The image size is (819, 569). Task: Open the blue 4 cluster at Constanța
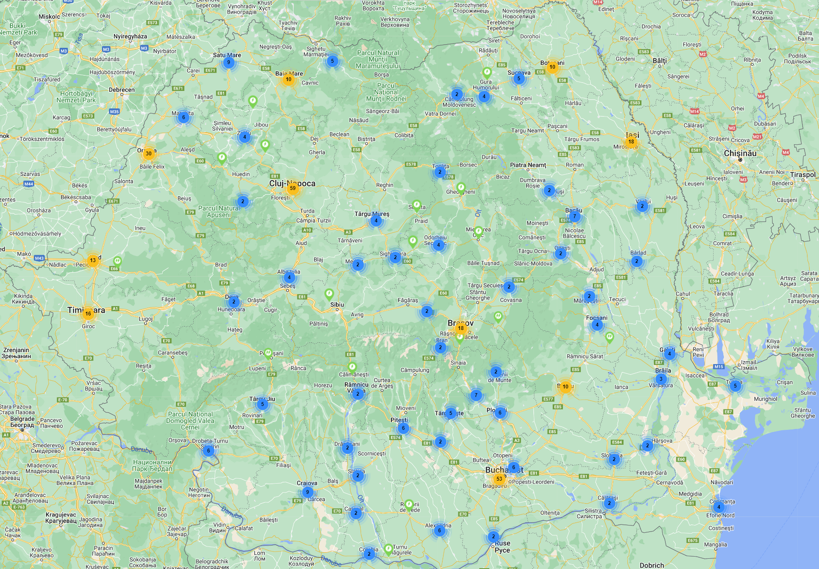[x=719, y=507]
